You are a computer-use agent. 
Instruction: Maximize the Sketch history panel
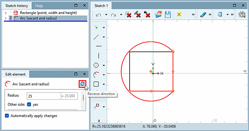click(x=76, y=5)
